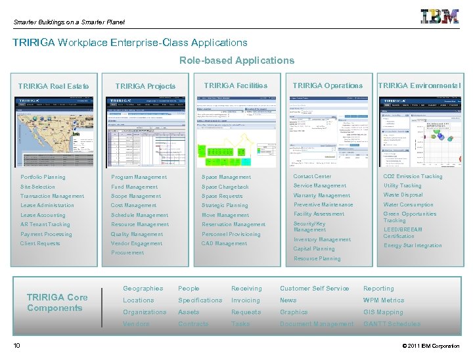Screen dimensions: 473x355
Task: Select 'Space Requests' item
Action: tap(222, 196)
